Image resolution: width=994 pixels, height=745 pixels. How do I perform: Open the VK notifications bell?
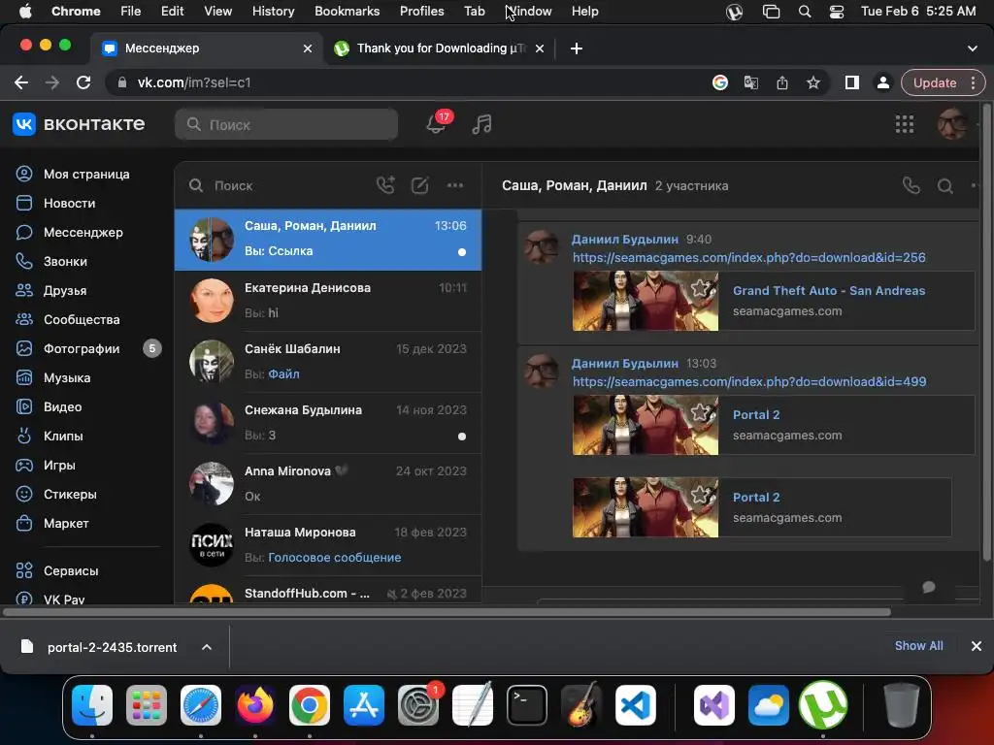[436, 123]
